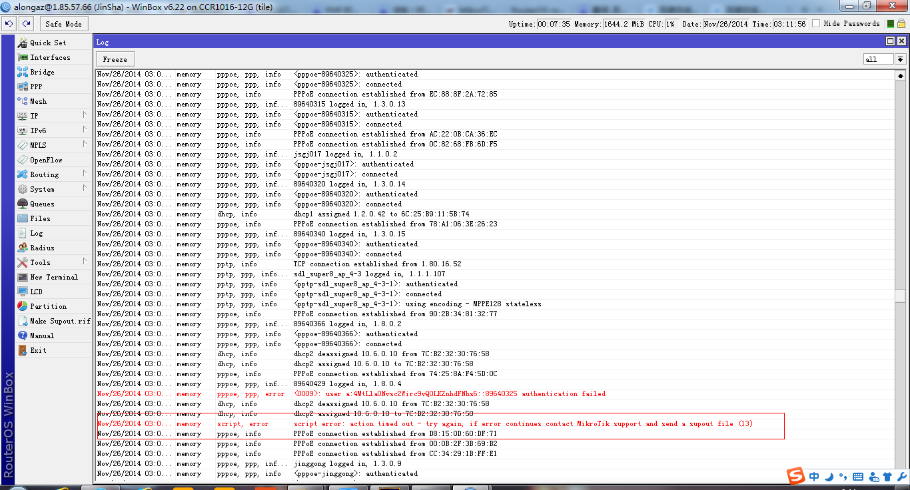Click the log list scrollbar thumb
910x490 pixels.
[901, 296]
